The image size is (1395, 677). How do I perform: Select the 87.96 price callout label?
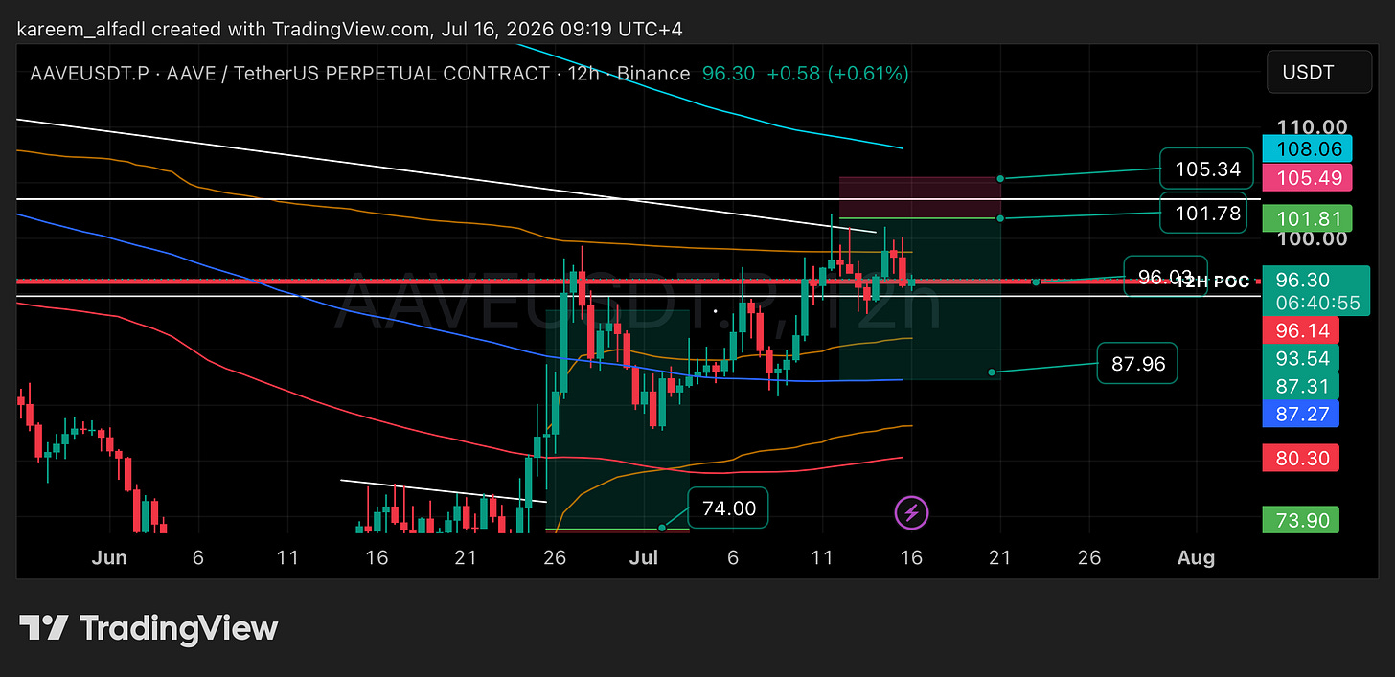(x=1137, y=365)
